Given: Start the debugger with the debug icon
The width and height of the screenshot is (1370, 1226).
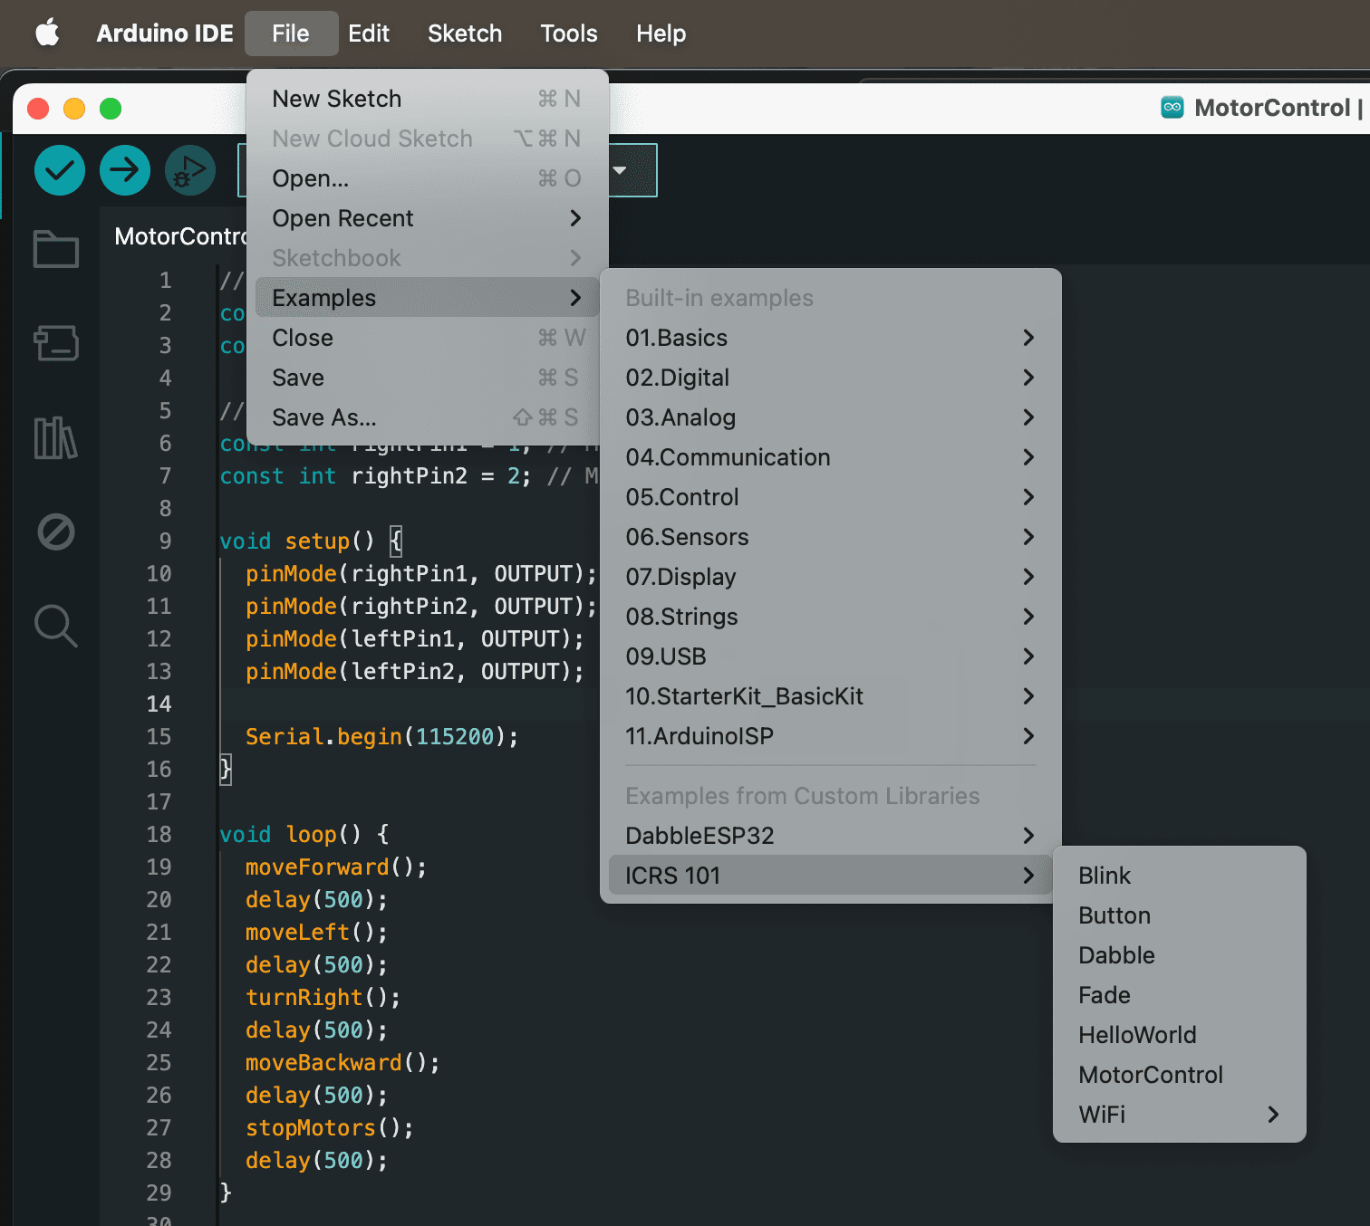Looking at the screenshot, I should pos(190,170).
